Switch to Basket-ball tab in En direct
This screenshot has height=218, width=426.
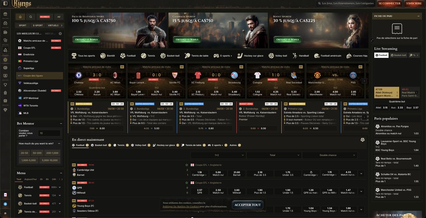click(101, 145)
